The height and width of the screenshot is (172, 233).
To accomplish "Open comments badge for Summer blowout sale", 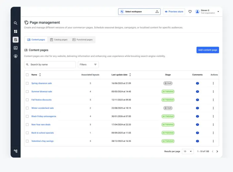I will (x=197, y=91).
